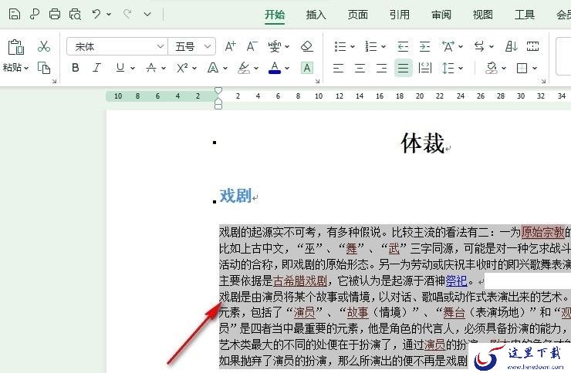Click the Clear formatting eraser icon
The width and height of the screenshot is (571, 373).
coord(306,46)
